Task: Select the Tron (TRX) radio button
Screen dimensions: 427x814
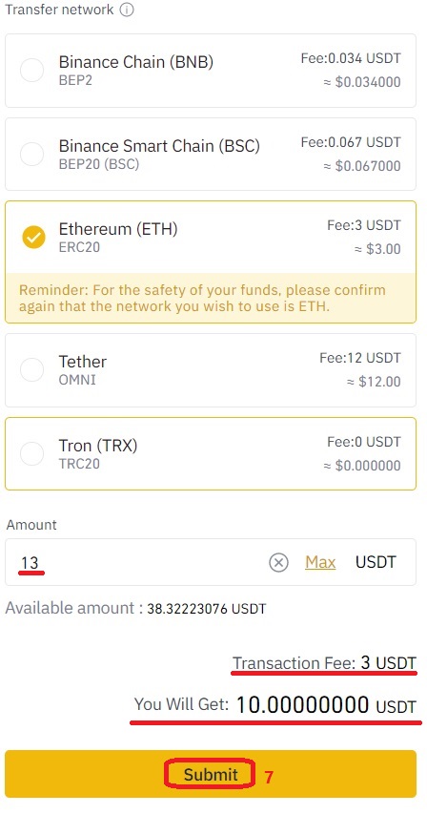Action: (x=31, y=453)
